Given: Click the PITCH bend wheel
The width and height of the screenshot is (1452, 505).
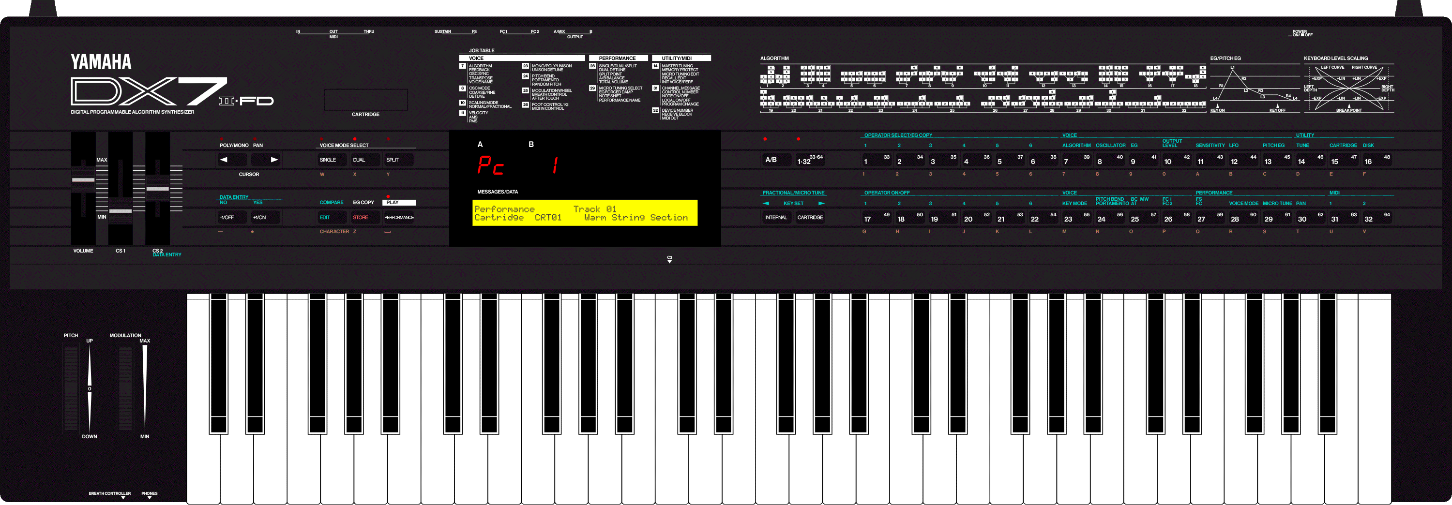Looking at the screenshot, I should [x=71, y=388].
